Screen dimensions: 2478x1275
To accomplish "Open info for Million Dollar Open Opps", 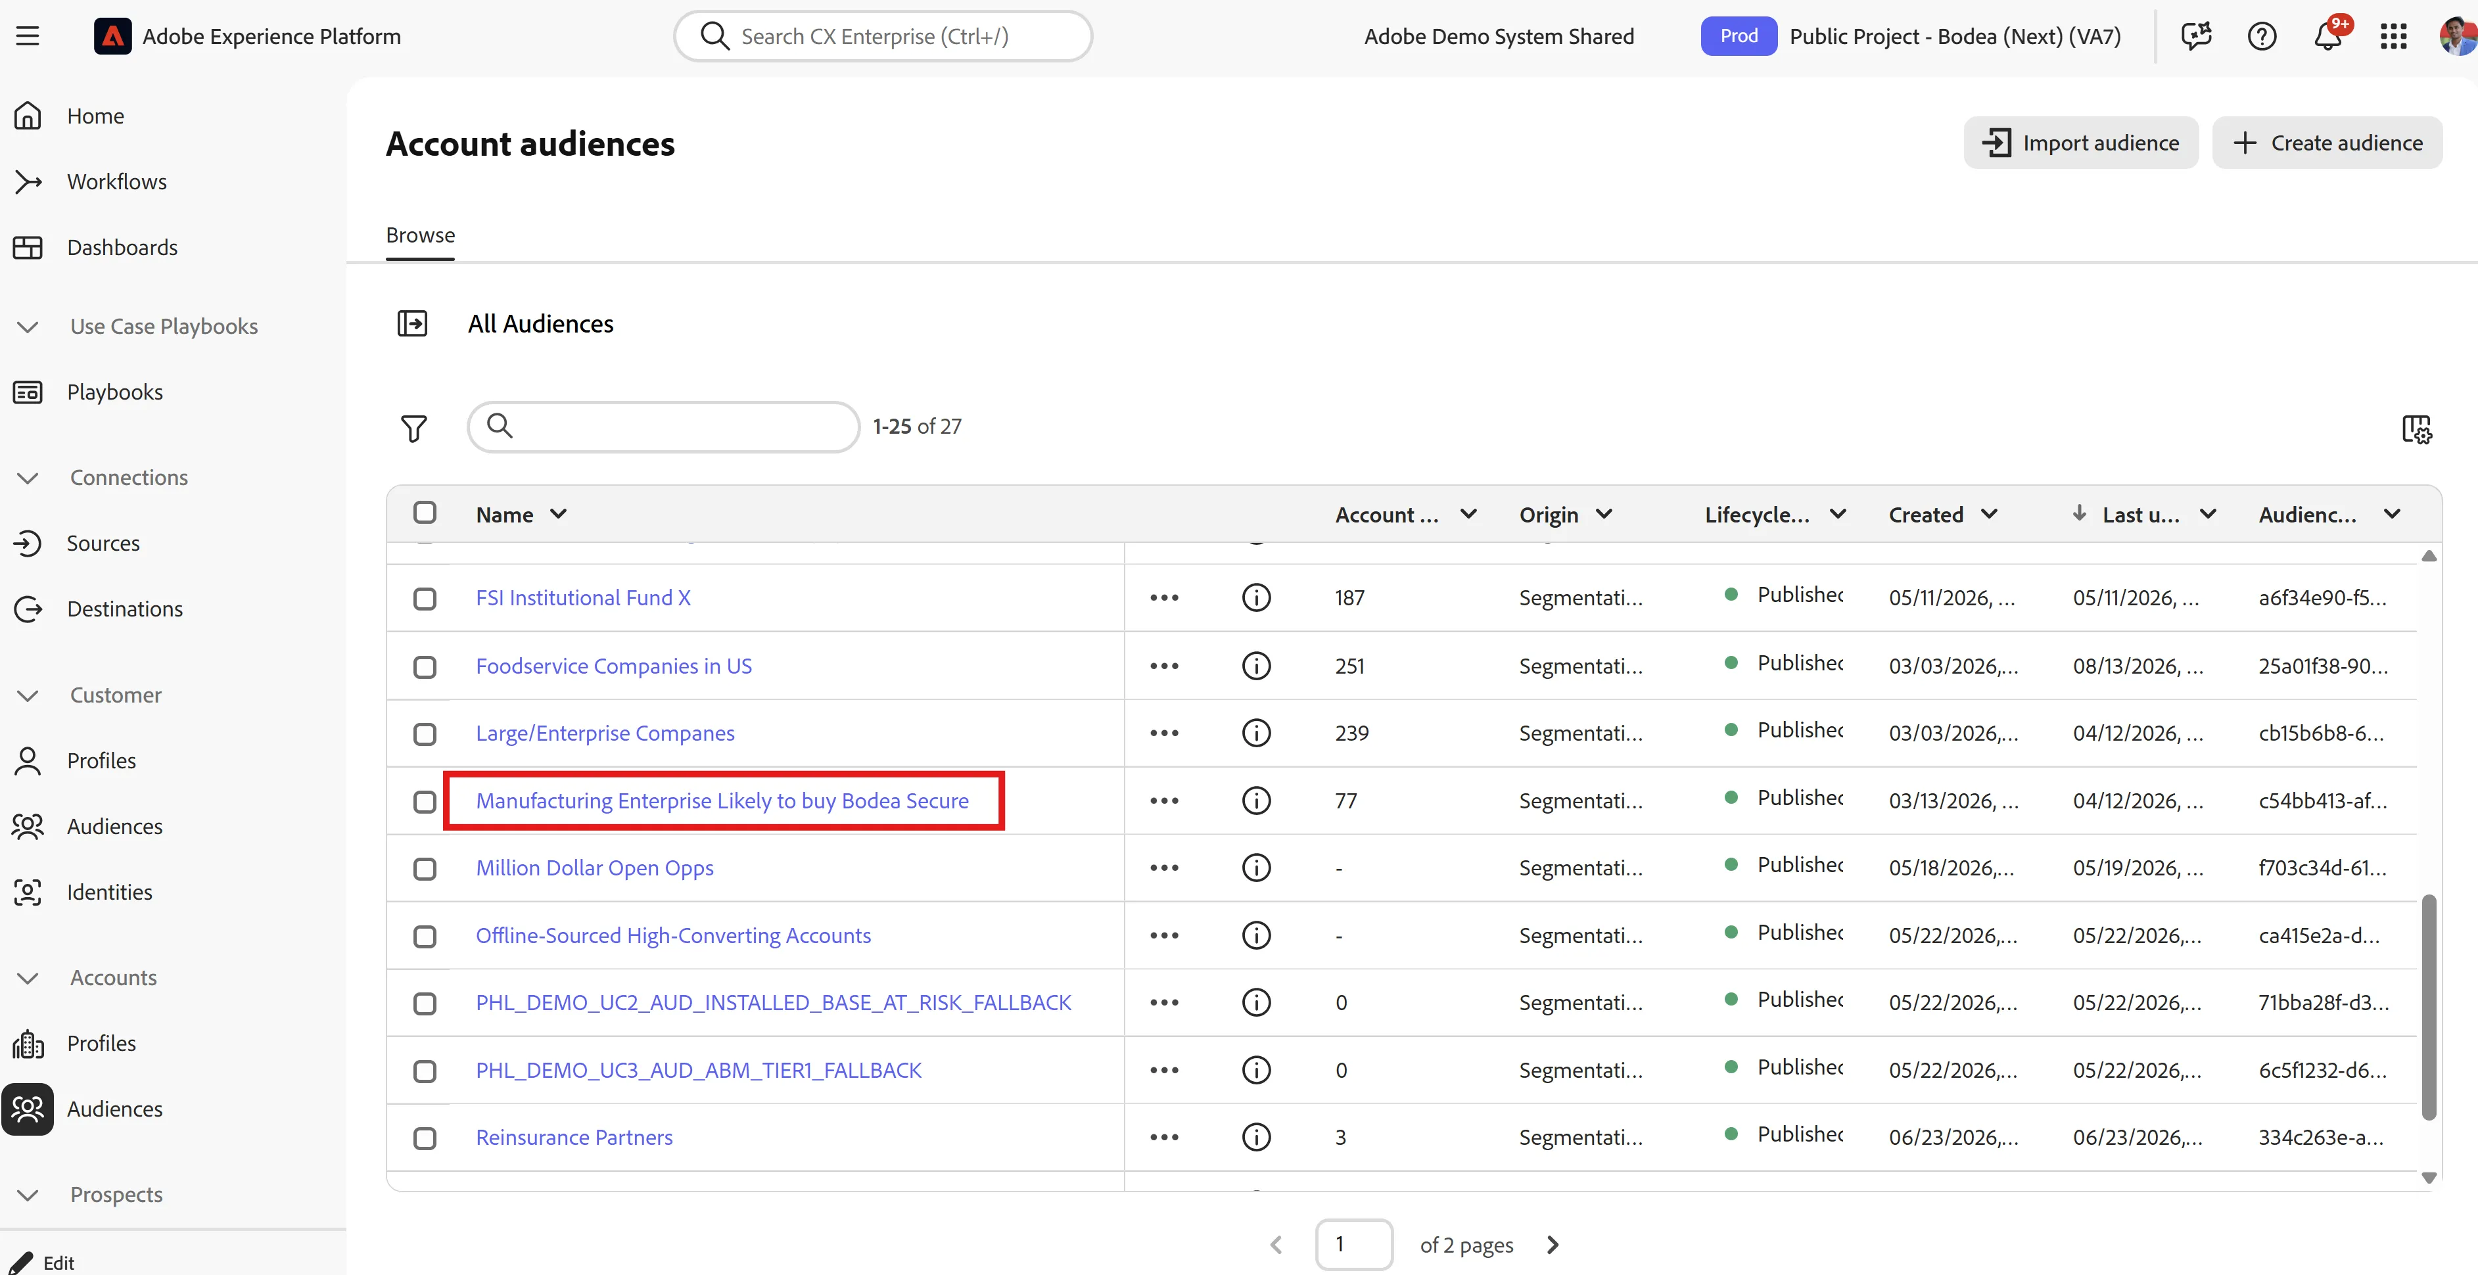I will (x=1256, y=868).
